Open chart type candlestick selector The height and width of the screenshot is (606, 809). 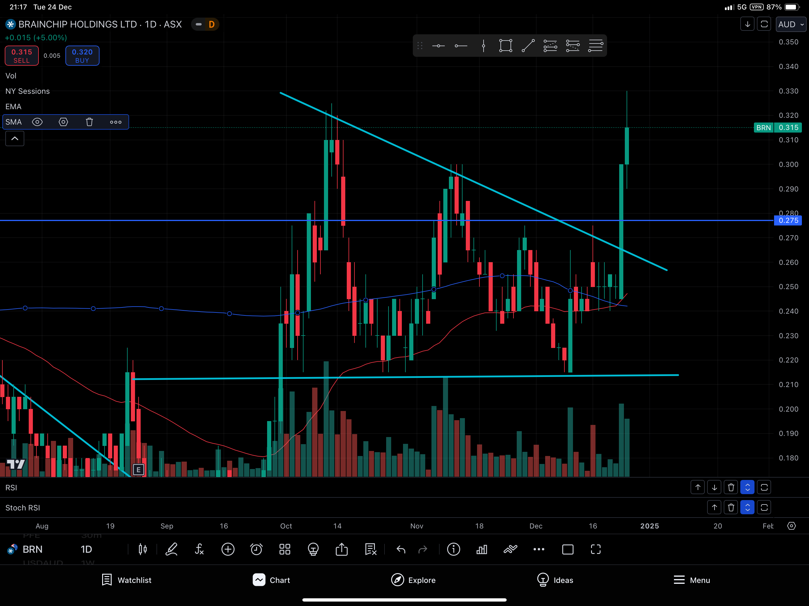tap(143, 549)
